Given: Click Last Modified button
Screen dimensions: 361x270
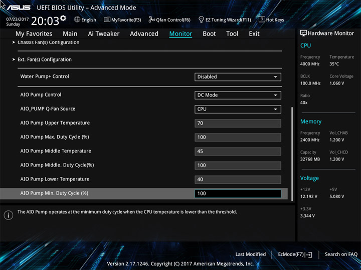Looking at the screenshot, I should 251,254.
